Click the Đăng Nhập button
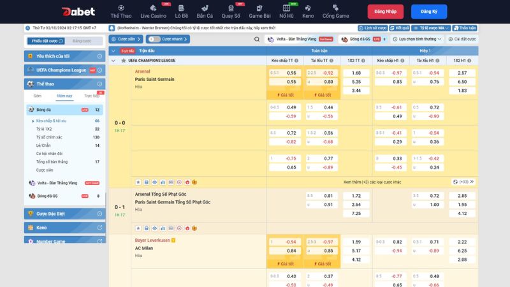Screen dimensions: 510x287 pyautogui.click(x=385, y=11)
